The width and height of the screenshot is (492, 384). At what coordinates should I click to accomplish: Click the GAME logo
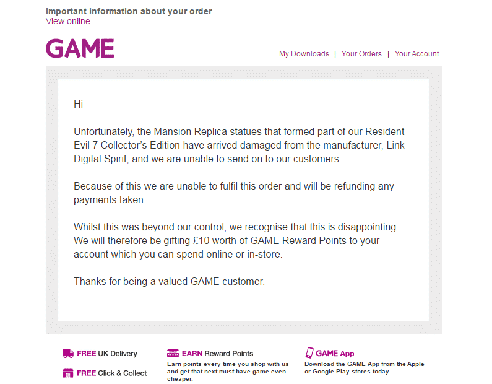tap(80, 48)
